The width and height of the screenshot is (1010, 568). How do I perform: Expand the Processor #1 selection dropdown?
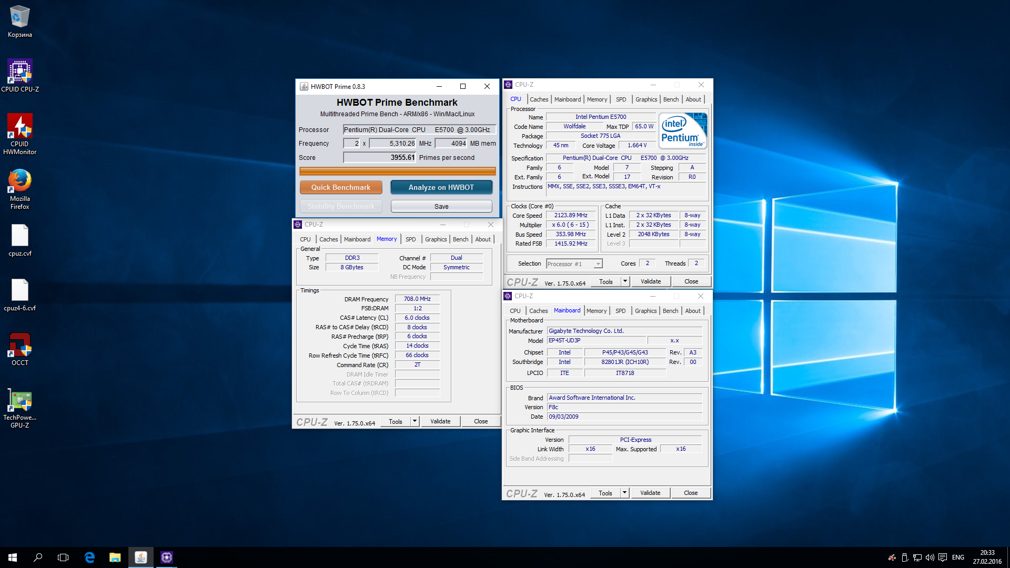598,264
